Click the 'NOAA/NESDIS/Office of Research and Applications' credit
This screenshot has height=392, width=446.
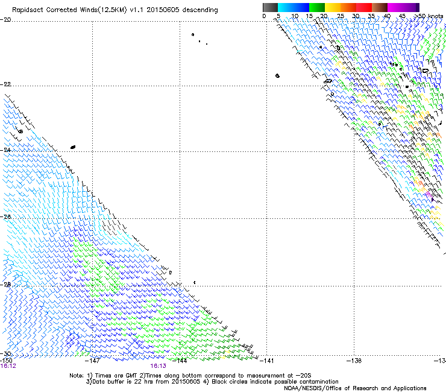[x=355, y=388]
